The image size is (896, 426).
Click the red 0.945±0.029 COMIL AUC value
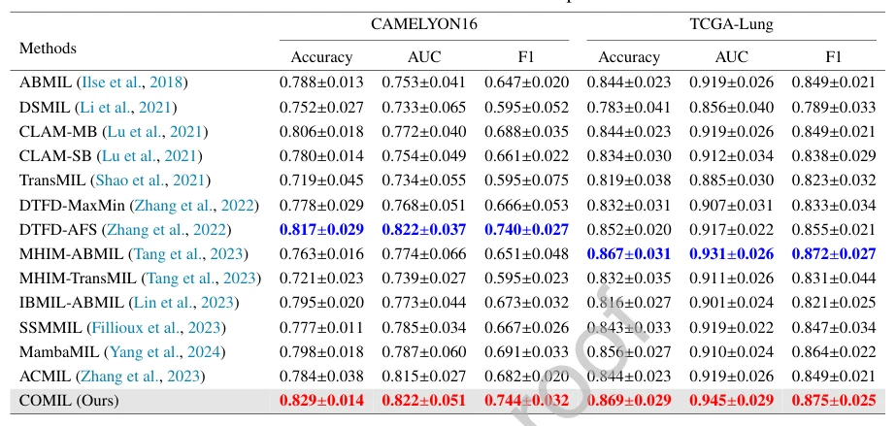coord(731,401)
